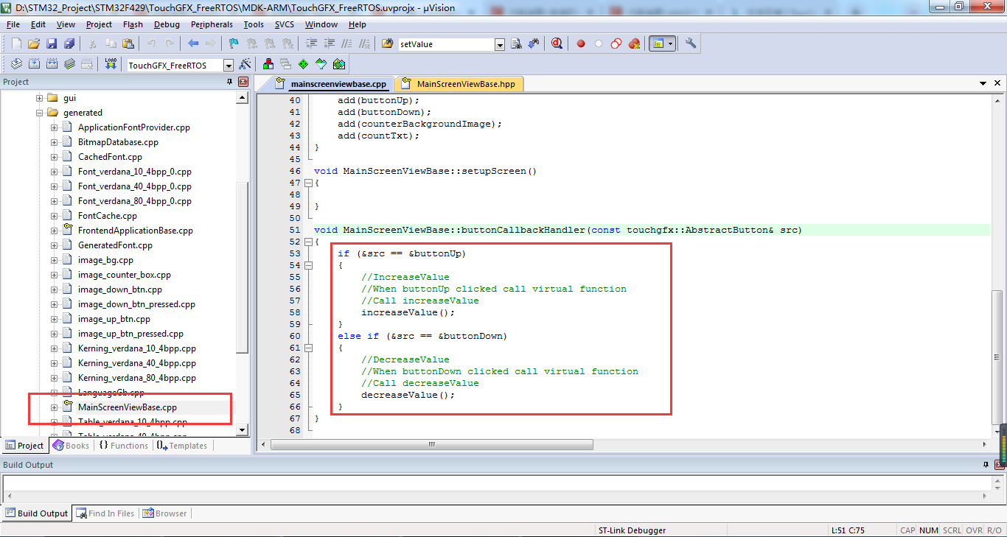Collapse code fold at line 47

pyautogui.click(x=307, y=183)
